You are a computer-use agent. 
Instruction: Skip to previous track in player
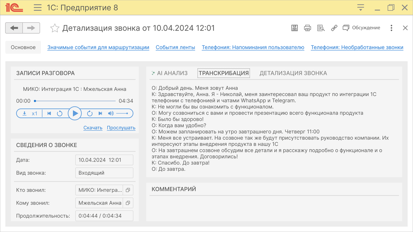coord(49,113)
